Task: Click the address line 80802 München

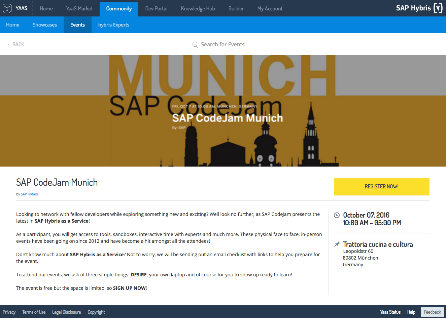Action: coord(361,258)
